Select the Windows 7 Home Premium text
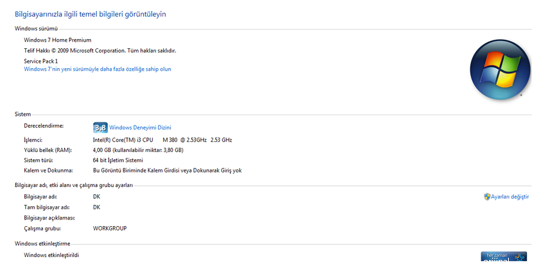This screenshot has width=544, height=269. point(57,40)
